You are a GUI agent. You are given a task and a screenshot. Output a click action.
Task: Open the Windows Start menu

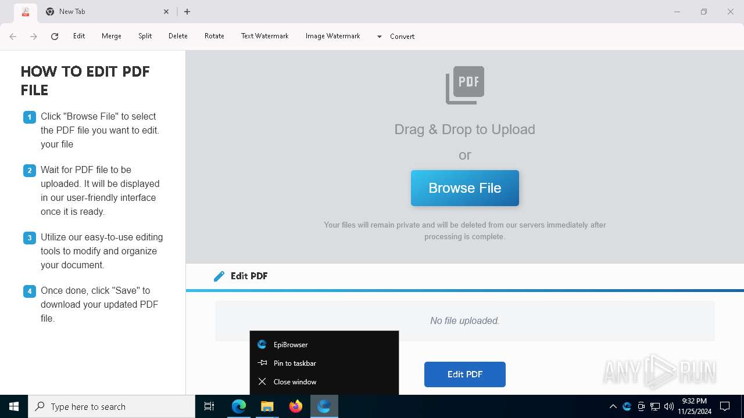pos(14,406)
